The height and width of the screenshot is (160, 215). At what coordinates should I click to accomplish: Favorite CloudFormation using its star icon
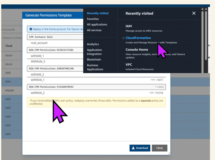pos(123,38)
